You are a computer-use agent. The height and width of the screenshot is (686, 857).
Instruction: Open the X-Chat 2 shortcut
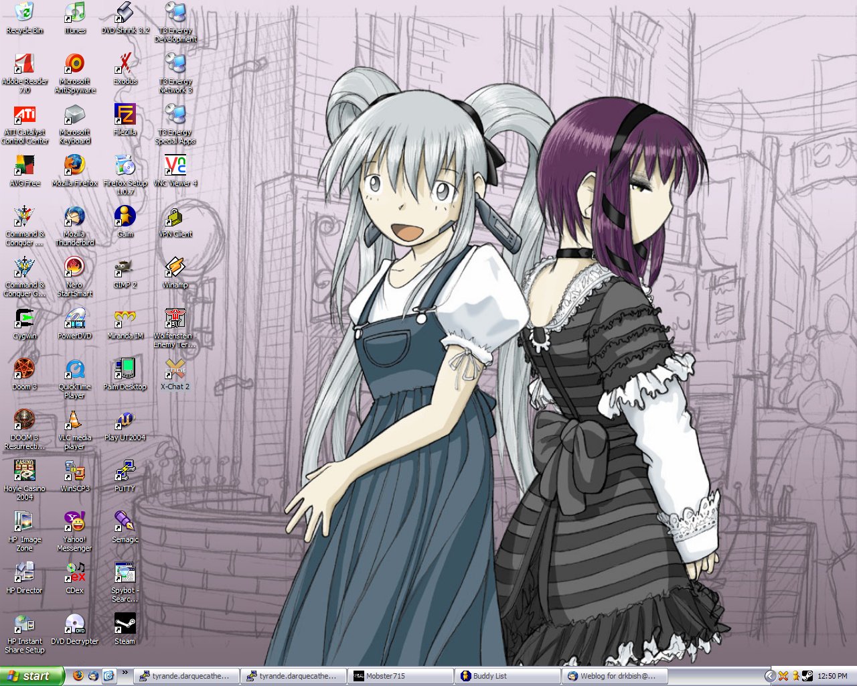(175, 374)
